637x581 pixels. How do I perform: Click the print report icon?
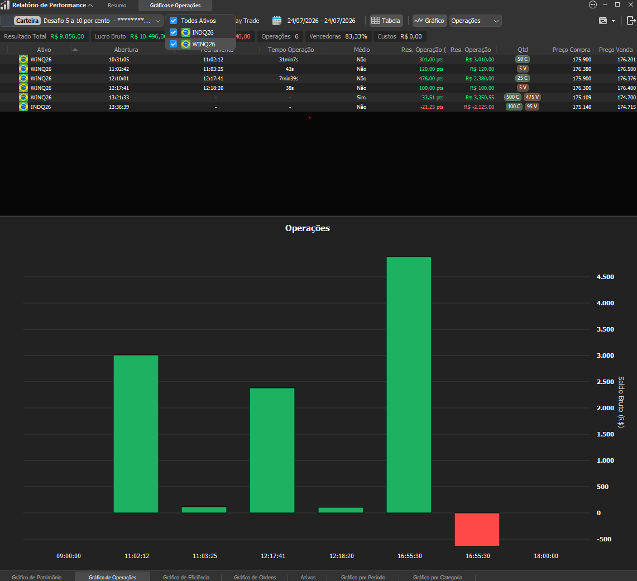click(x=603, y=21)
